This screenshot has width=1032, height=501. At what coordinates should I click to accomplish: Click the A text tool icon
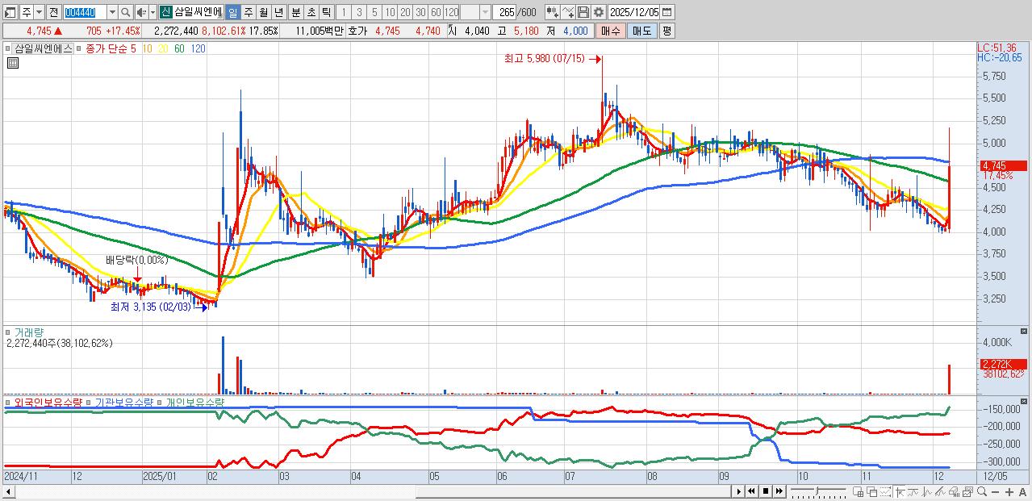pos(1023,492)
